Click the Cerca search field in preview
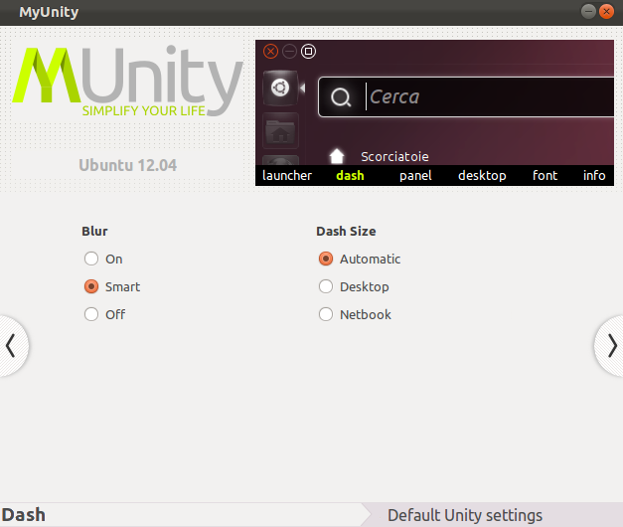 coord(466,96)
